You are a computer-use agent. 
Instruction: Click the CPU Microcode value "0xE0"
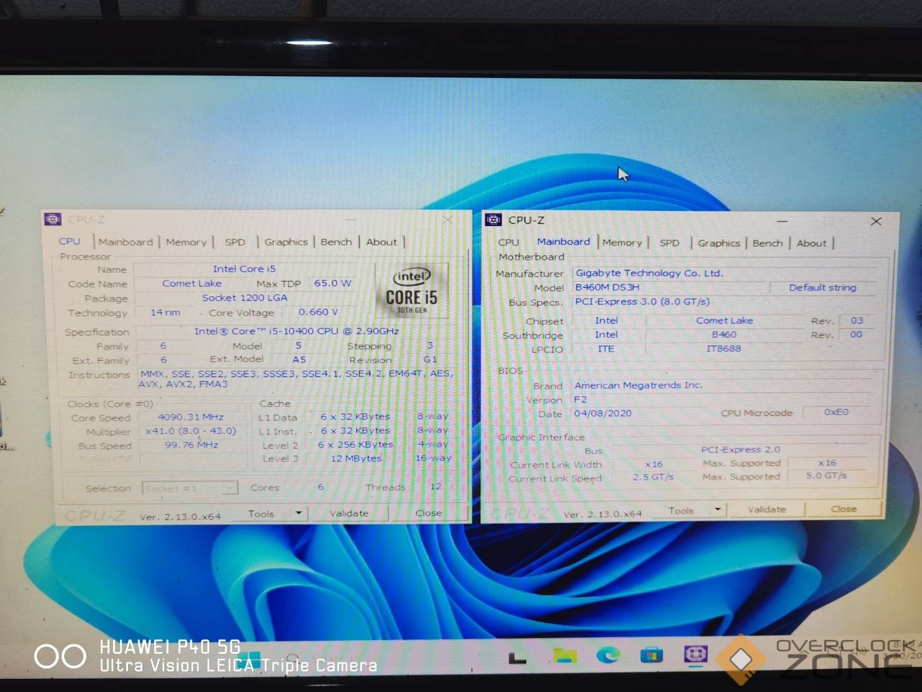click(836, 412)
